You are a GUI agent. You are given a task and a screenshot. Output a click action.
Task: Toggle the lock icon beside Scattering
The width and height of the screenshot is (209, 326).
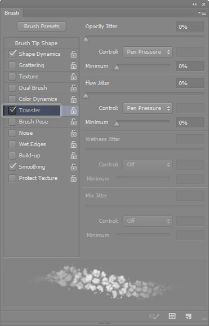pos(74,65)
